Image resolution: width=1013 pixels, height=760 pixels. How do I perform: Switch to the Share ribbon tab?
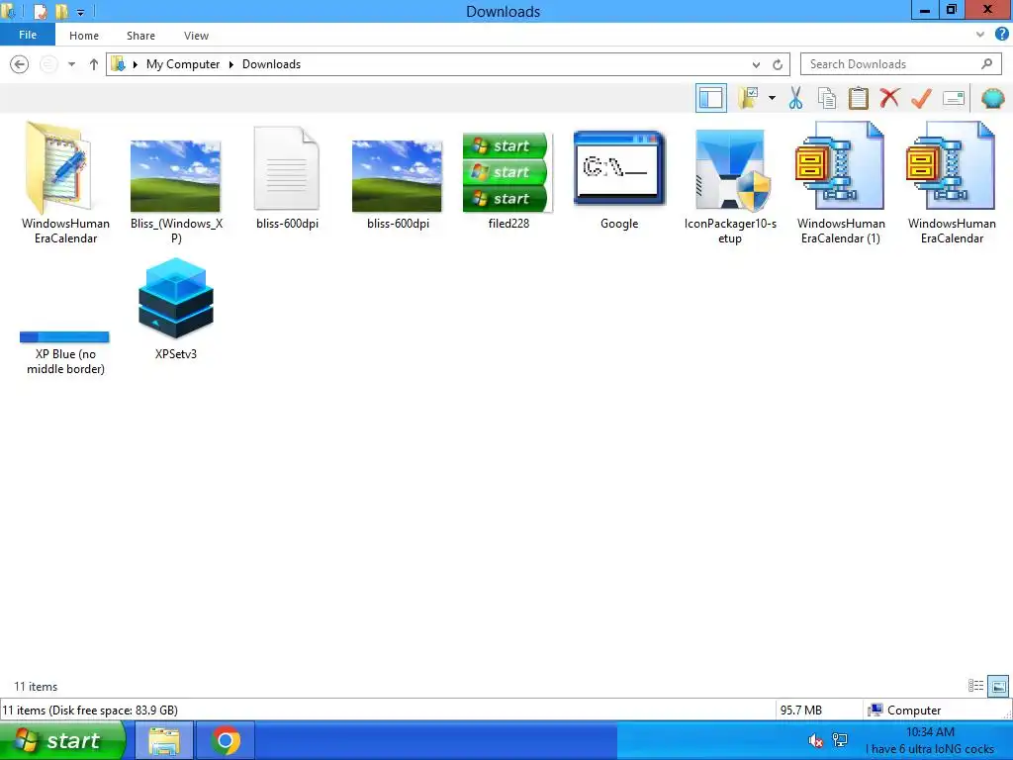click(x=140, y=36)
